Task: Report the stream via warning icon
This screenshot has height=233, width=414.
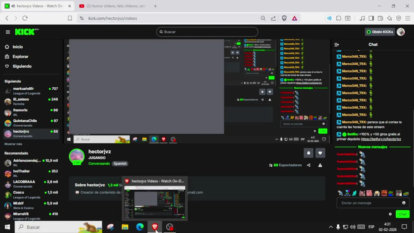Action: point(320,165)
